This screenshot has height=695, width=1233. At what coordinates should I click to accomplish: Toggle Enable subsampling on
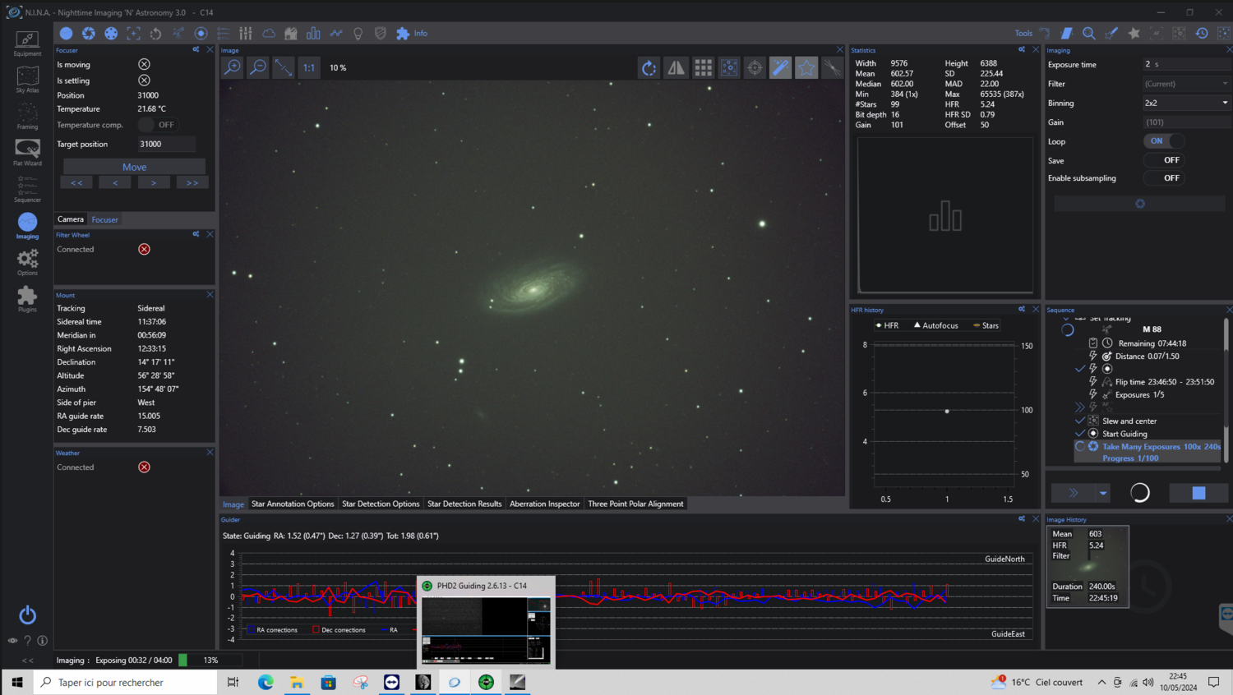tap(1163, 178)
